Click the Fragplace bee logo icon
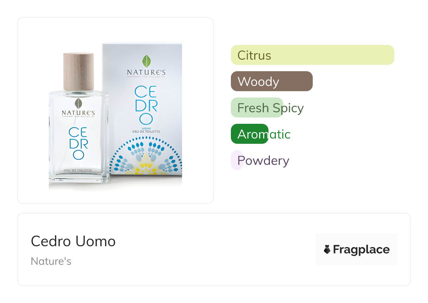 click(327, 249)
